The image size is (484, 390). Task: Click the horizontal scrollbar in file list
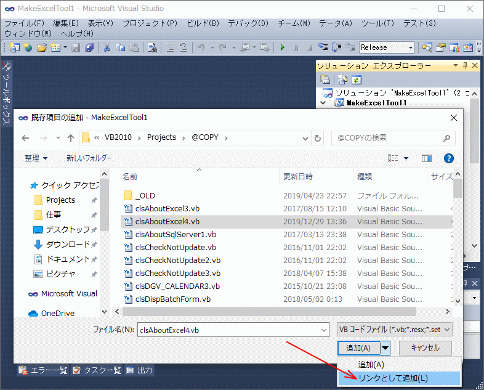[x=269, y=312]
